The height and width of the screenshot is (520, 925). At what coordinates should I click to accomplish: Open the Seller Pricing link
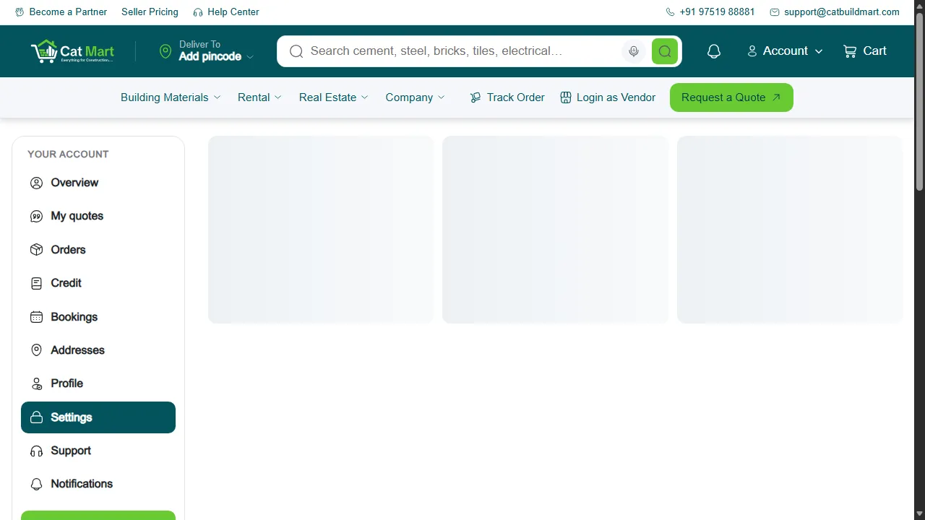(x=150, y=12)
